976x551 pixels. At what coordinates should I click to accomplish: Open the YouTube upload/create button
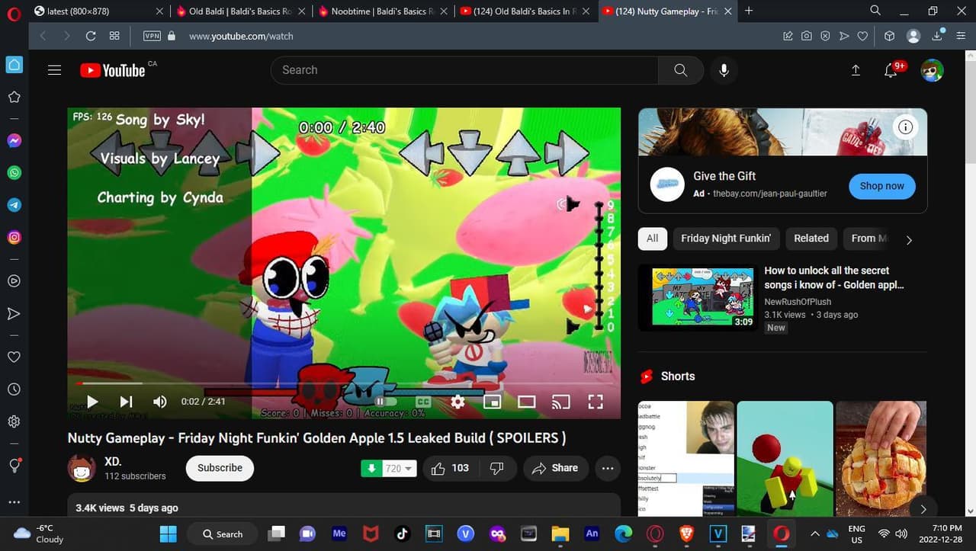coord(856,70)
